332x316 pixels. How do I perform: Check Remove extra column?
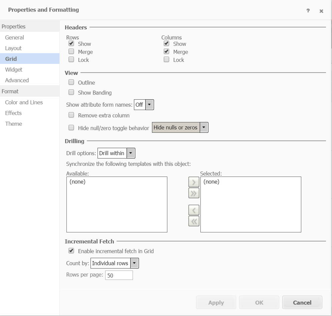pos(71,115)
